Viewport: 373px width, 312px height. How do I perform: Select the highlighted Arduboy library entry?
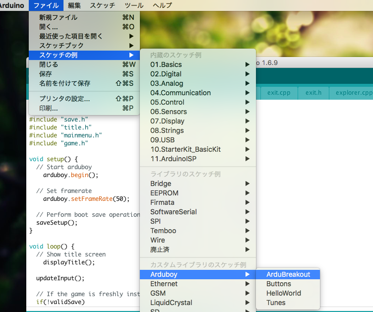198,274
